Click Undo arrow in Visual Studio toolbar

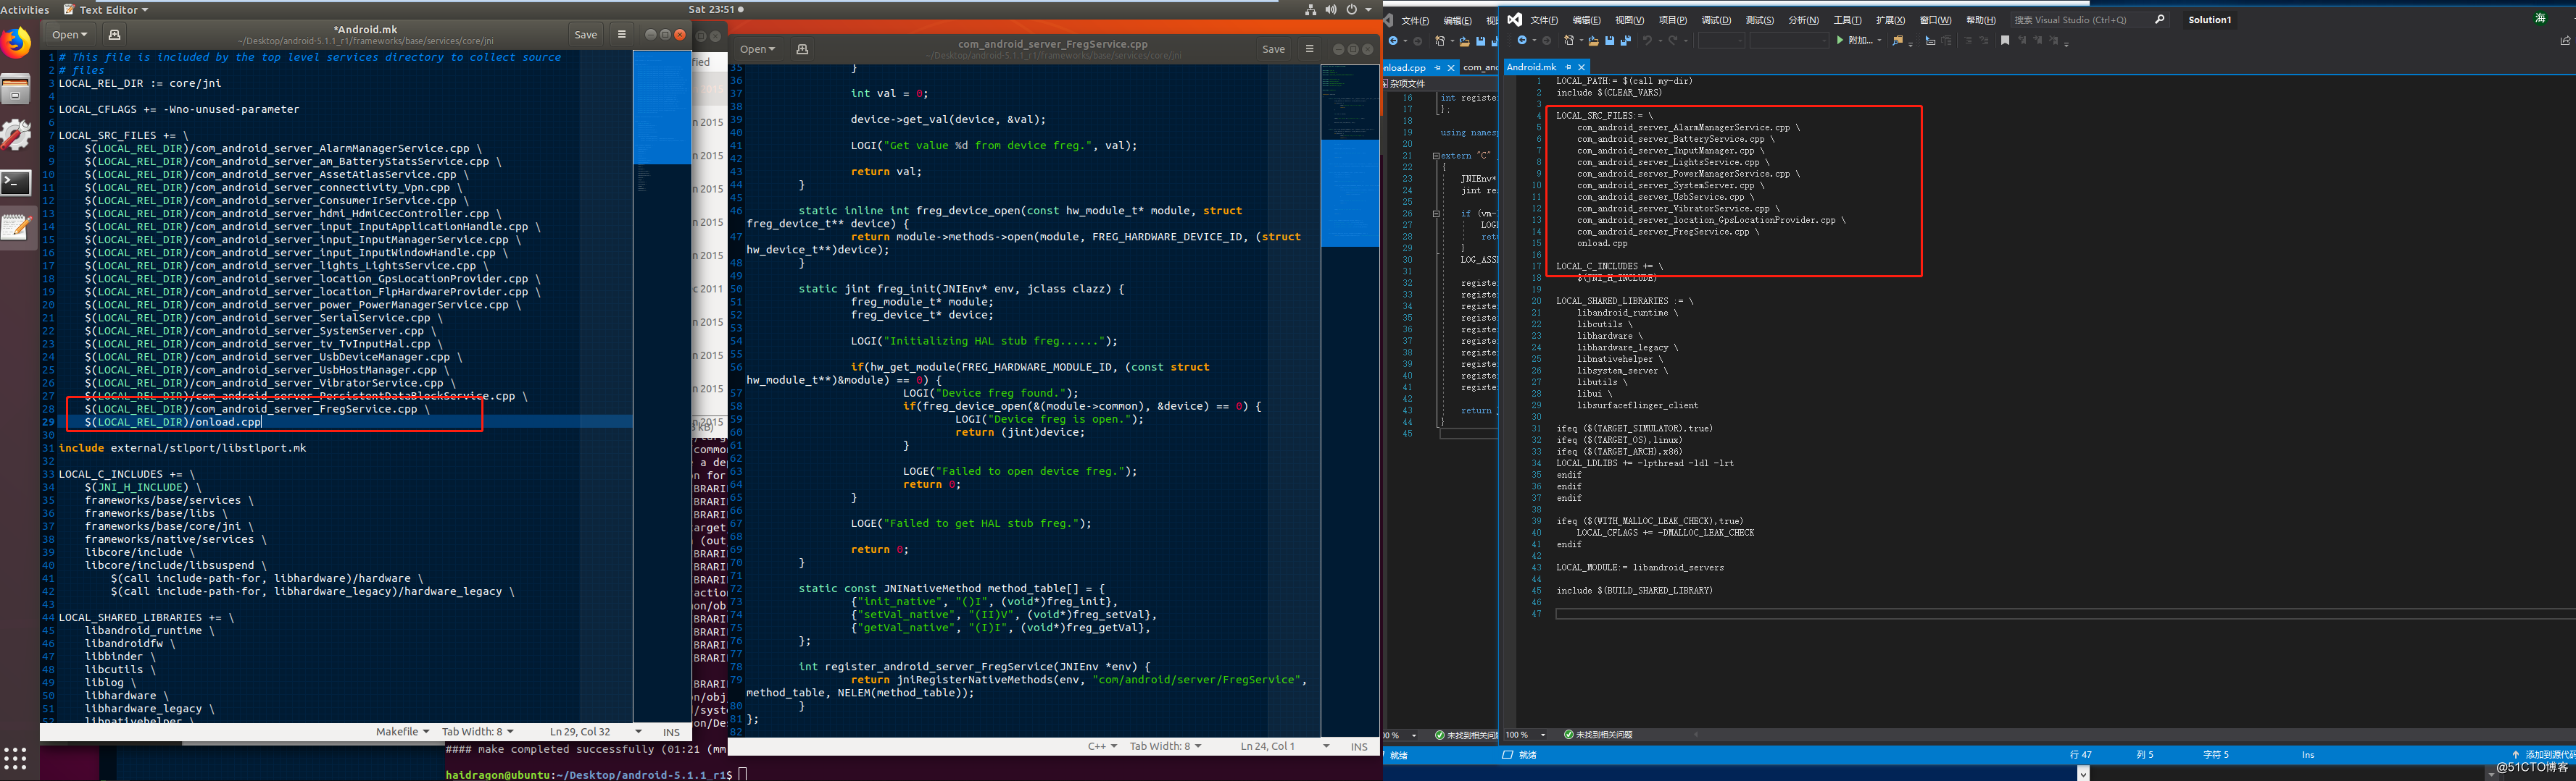tap(1647, 41)
